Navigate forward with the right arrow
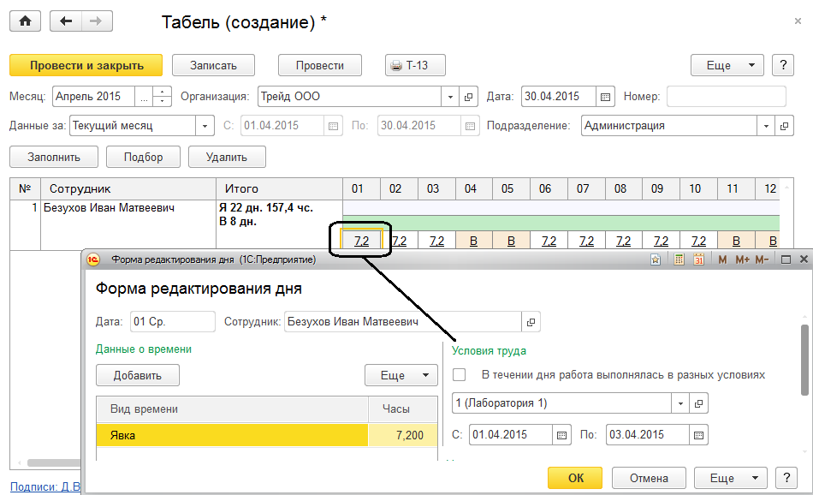Image resolution: width=813 pixels, height=495 pixels. tap(96, 21)
